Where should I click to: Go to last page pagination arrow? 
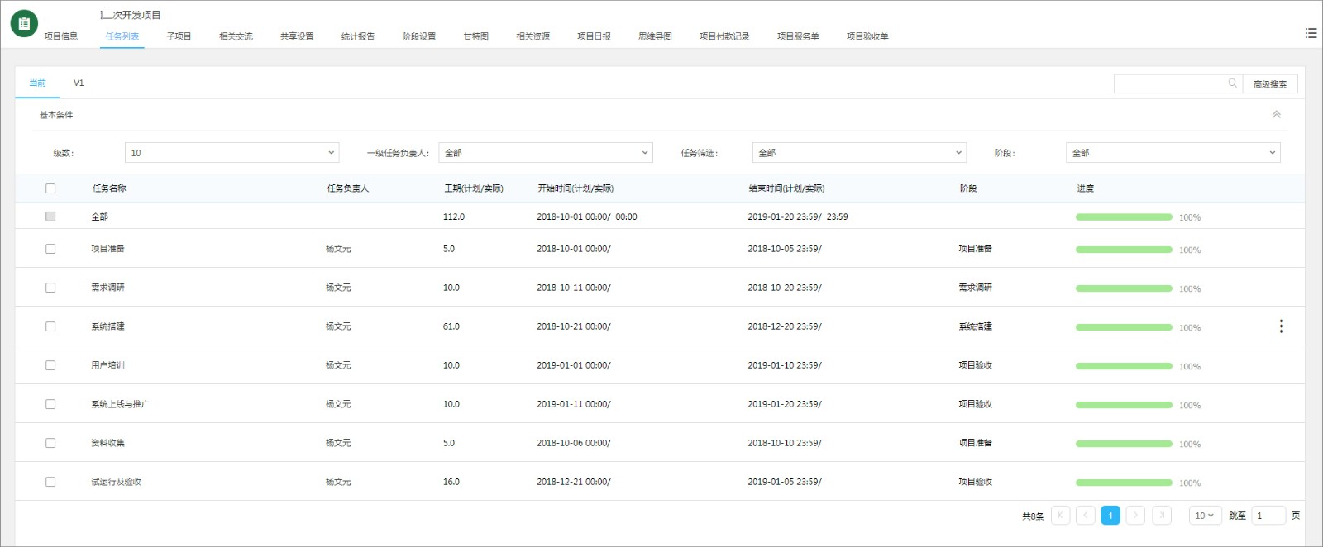pyautogui.click(x=1162, y=516)
